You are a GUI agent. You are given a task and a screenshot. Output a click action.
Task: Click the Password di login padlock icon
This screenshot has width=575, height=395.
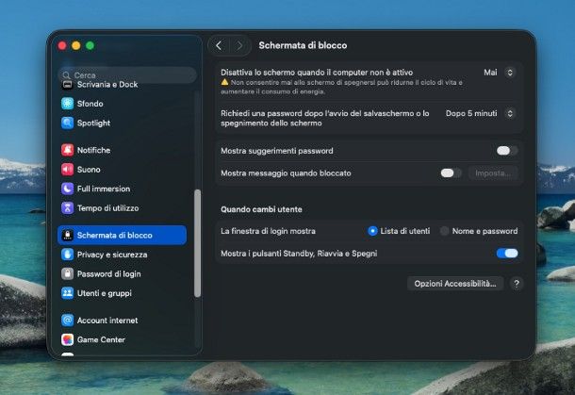[68, 274]
